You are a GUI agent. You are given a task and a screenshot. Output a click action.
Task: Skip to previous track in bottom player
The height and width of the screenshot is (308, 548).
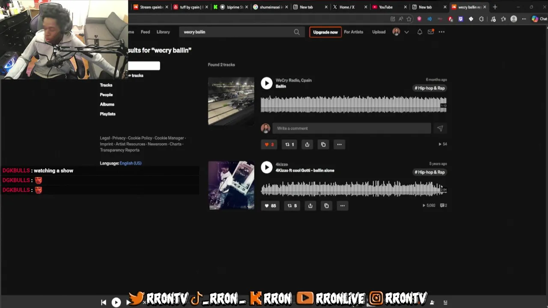coord(103,302)
